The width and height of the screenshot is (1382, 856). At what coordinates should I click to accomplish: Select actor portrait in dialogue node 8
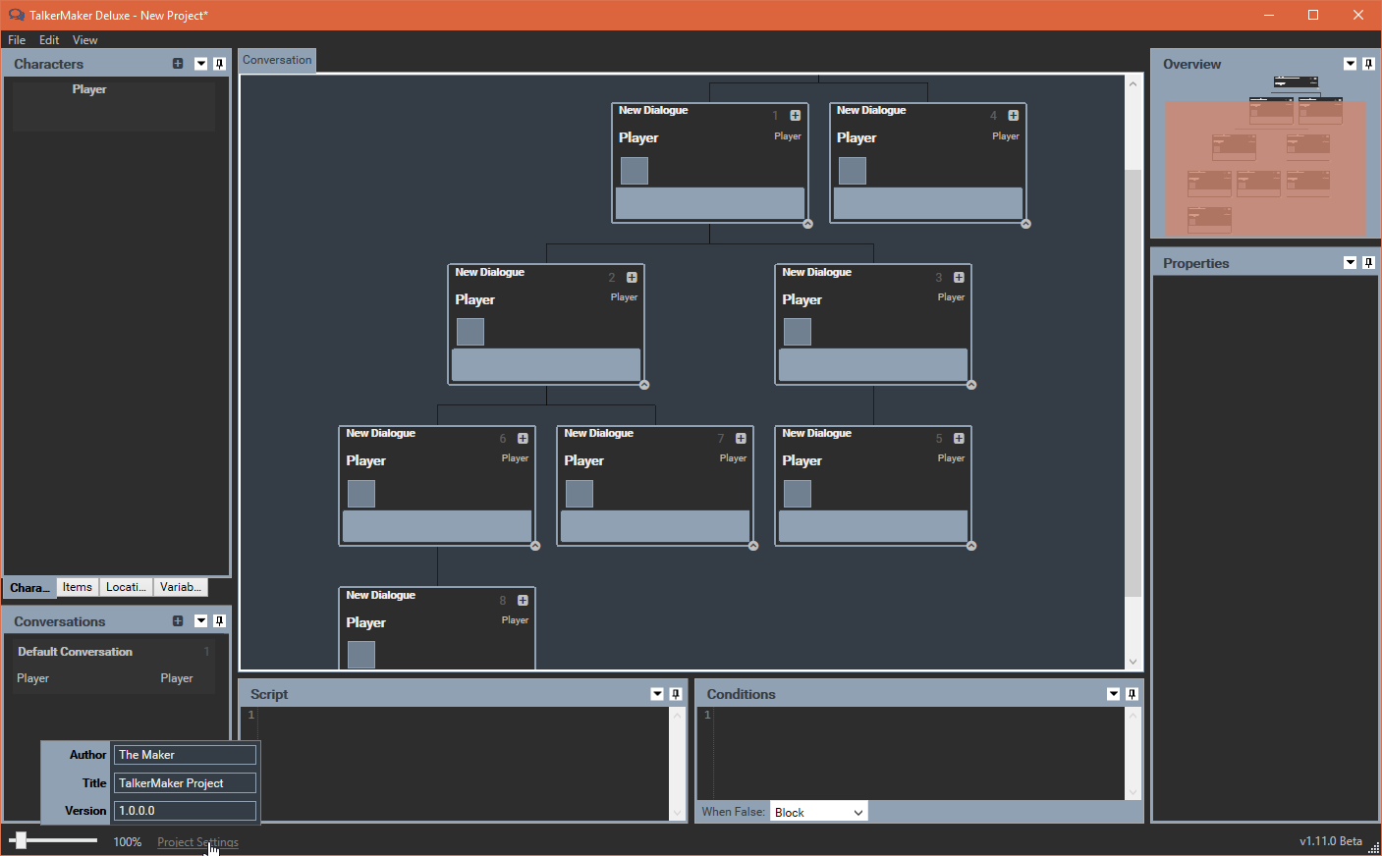click(361, 655)
